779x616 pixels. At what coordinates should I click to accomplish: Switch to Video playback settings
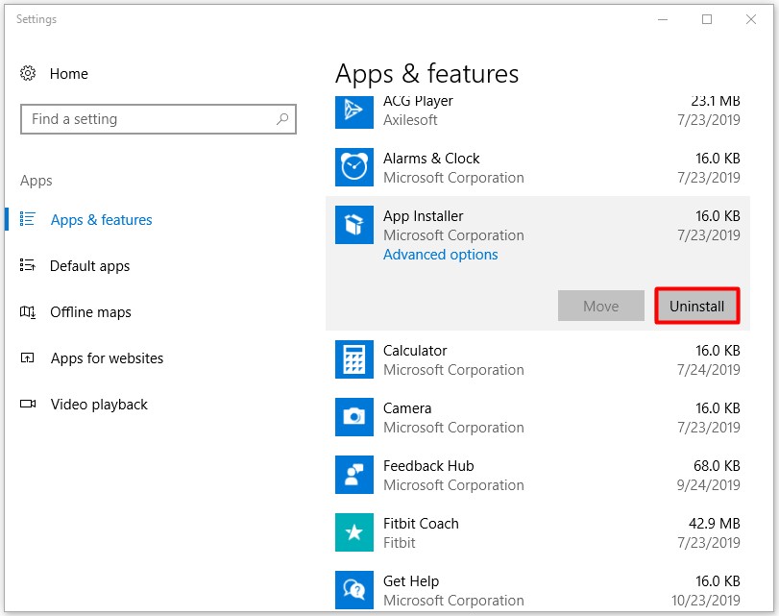[99, 405]
